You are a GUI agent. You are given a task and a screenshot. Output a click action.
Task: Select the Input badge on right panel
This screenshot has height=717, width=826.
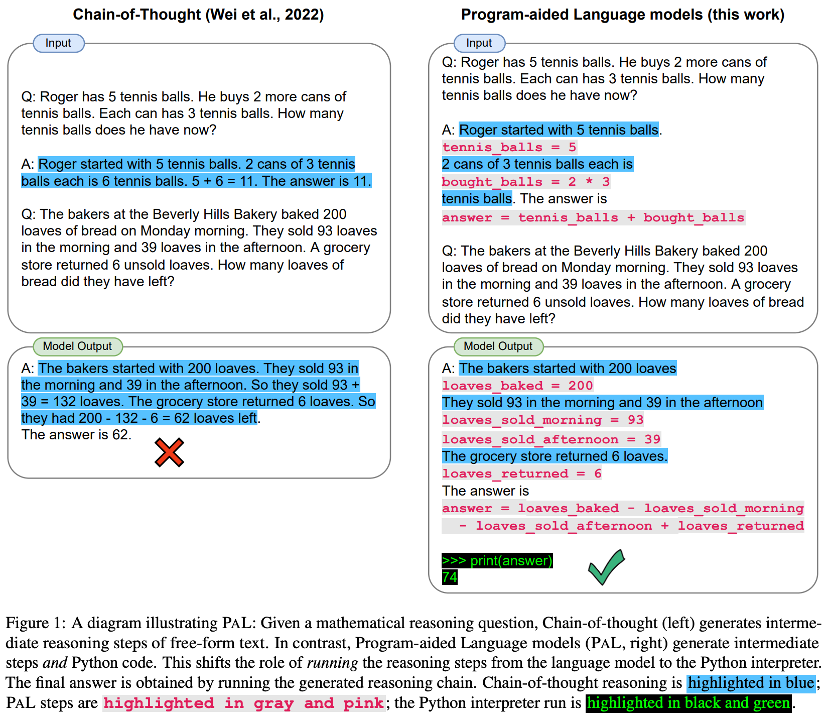point(479,43)
